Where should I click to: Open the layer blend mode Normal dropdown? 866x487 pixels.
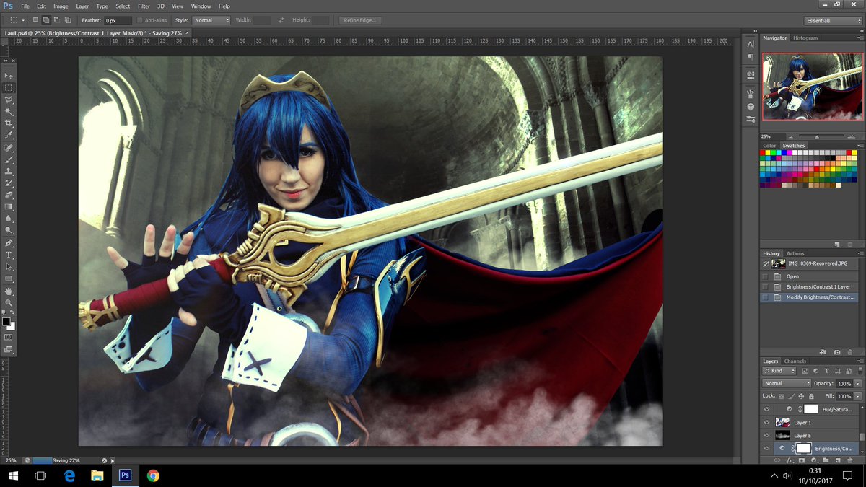787,383
